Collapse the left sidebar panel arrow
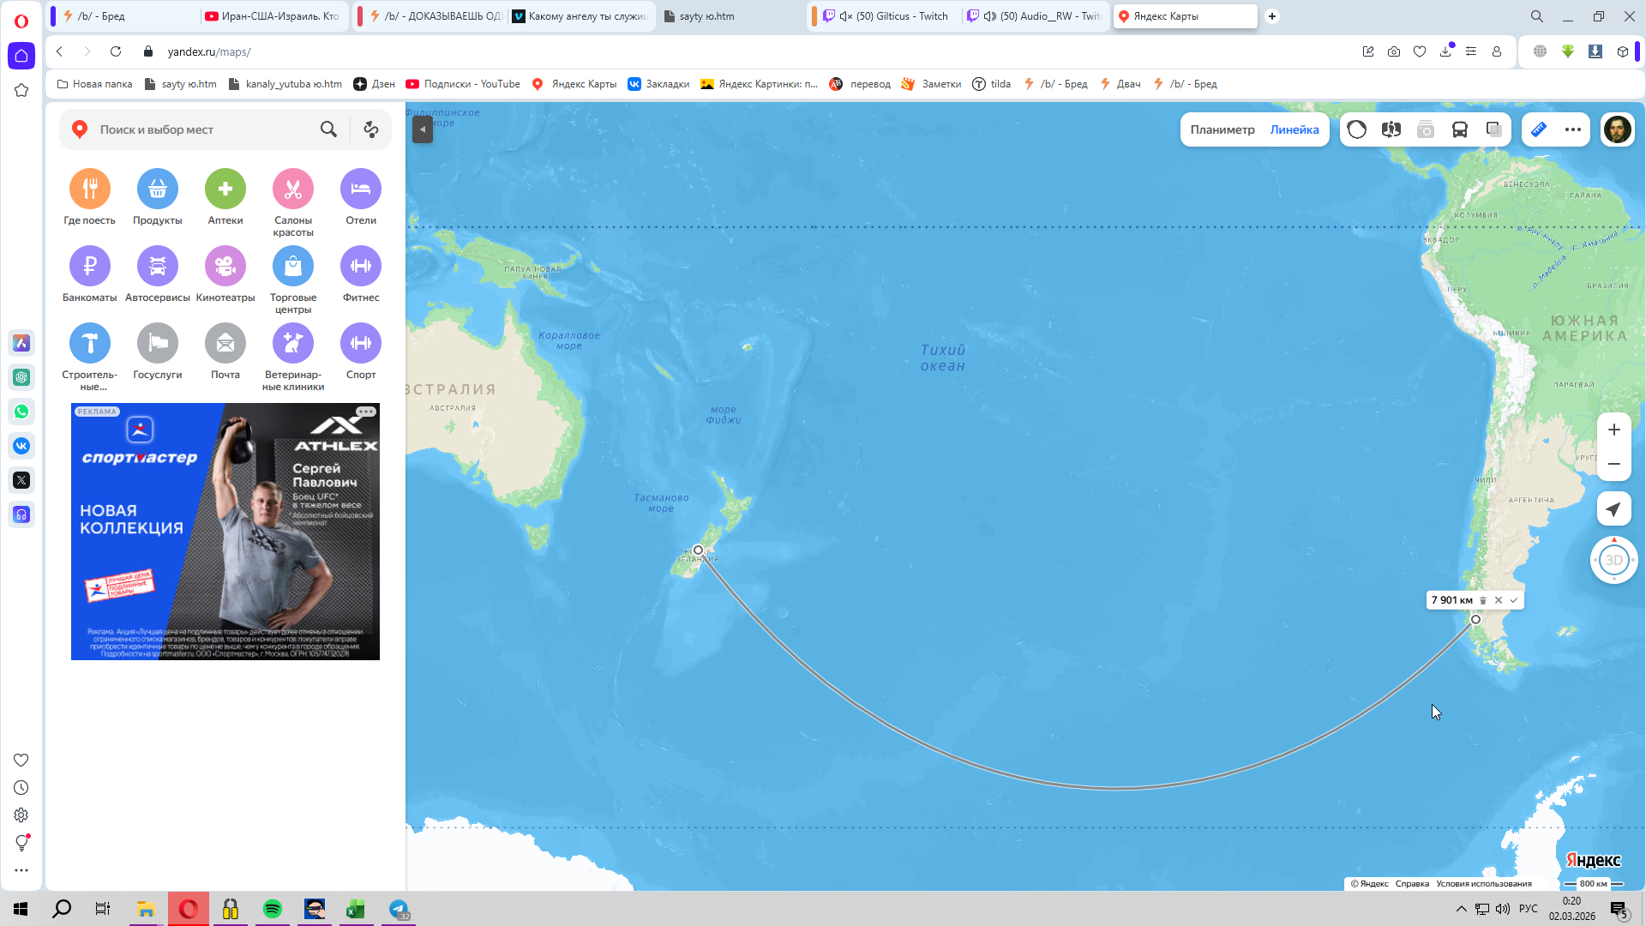This screenshot has height=926, width=1646. (x=423, y=129)
